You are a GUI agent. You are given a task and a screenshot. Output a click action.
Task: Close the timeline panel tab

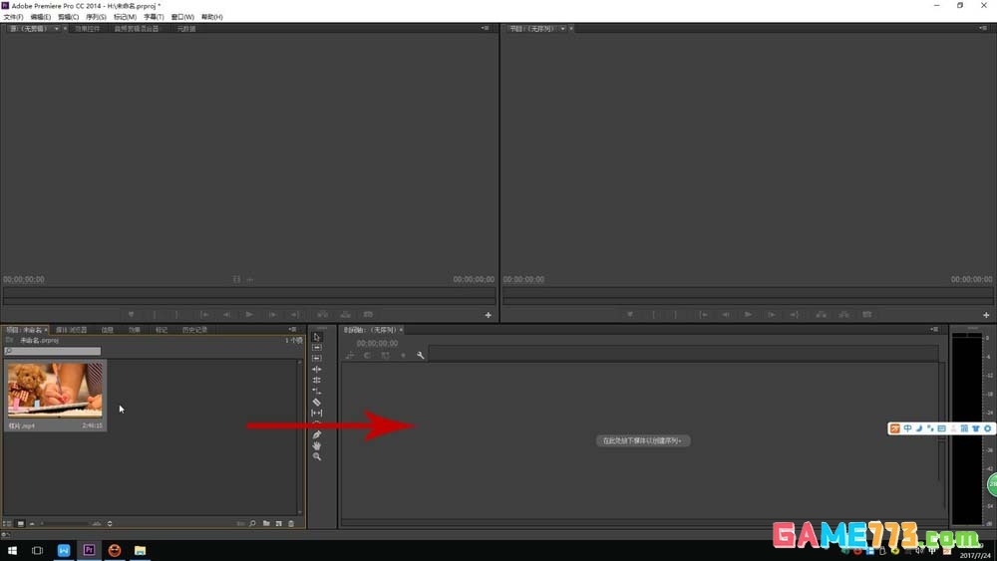(x=401, y=330)
